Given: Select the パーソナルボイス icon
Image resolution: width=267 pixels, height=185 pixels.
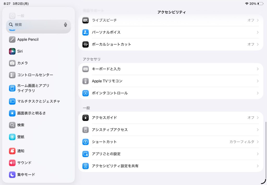Looking at the screenshot, I should [x=86, y=32].
